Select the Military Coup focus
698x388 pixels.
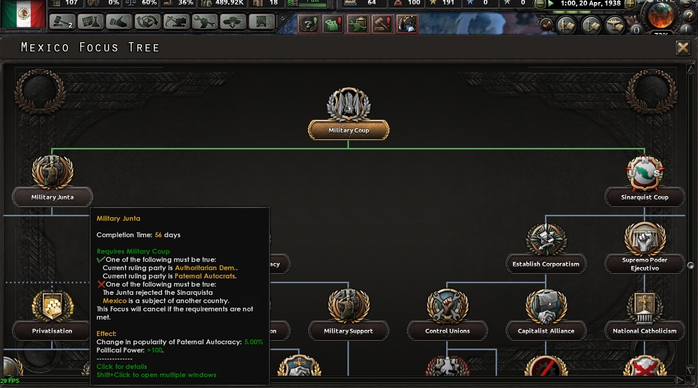[x=349, y=130]
